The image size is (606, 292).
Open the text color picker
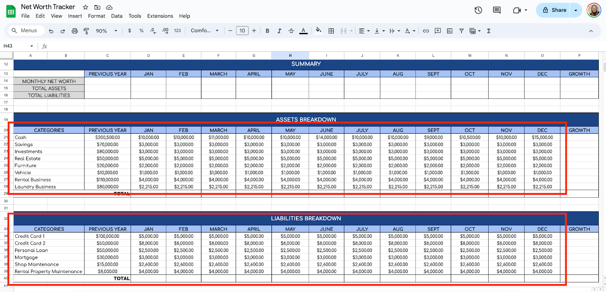click(x=303, y=31)
